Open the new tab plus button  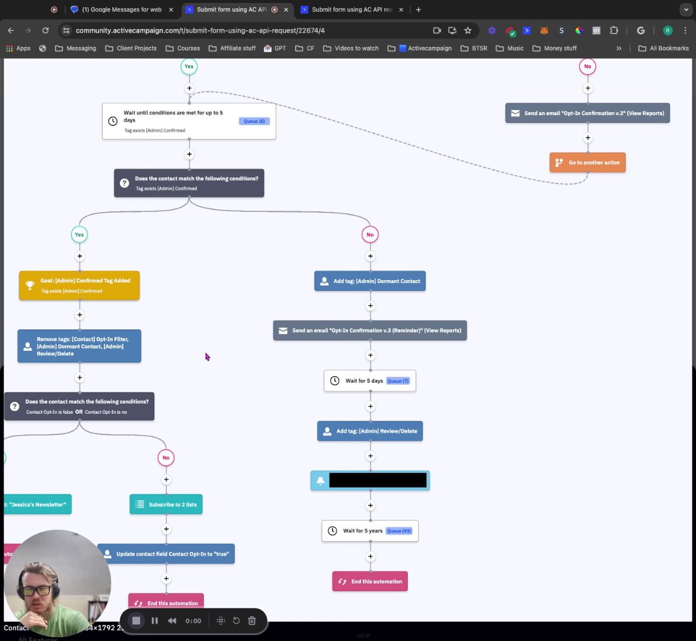coord(418,9)
